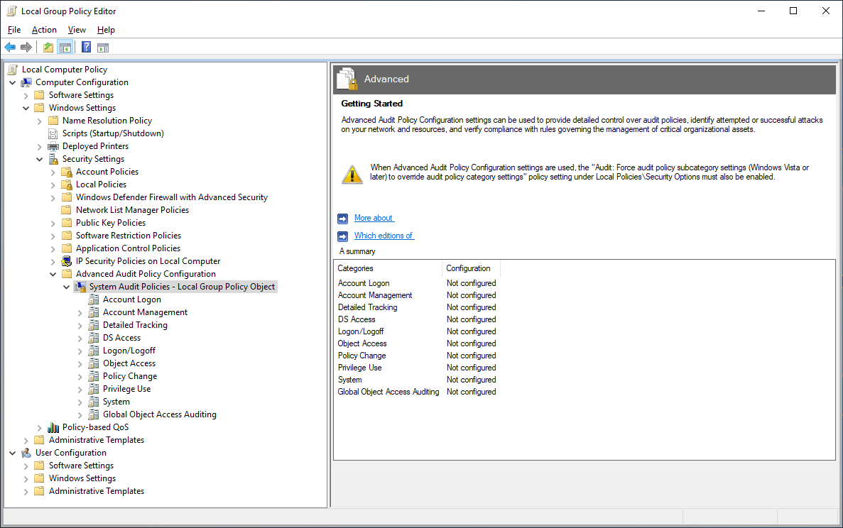Expand the Privilege Use tree node

(x=80, y=390)
